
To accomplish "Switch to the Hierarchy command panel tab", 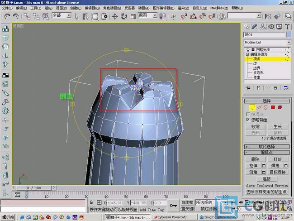I will pyautogui.click(x=262, y=27).
